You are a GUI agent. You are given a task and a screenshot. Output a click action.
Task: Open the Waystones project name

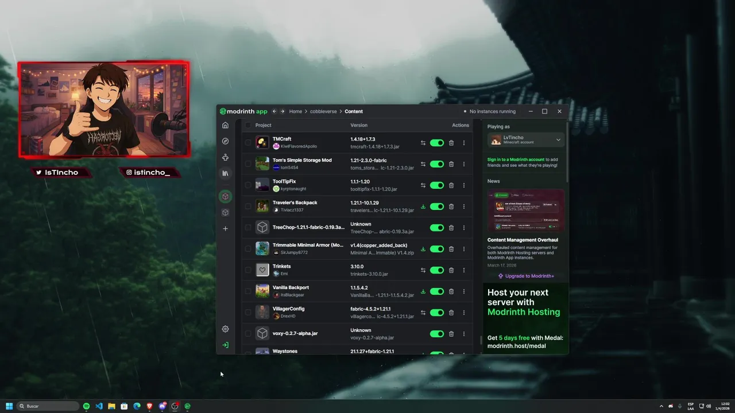(x=285, y=351)
